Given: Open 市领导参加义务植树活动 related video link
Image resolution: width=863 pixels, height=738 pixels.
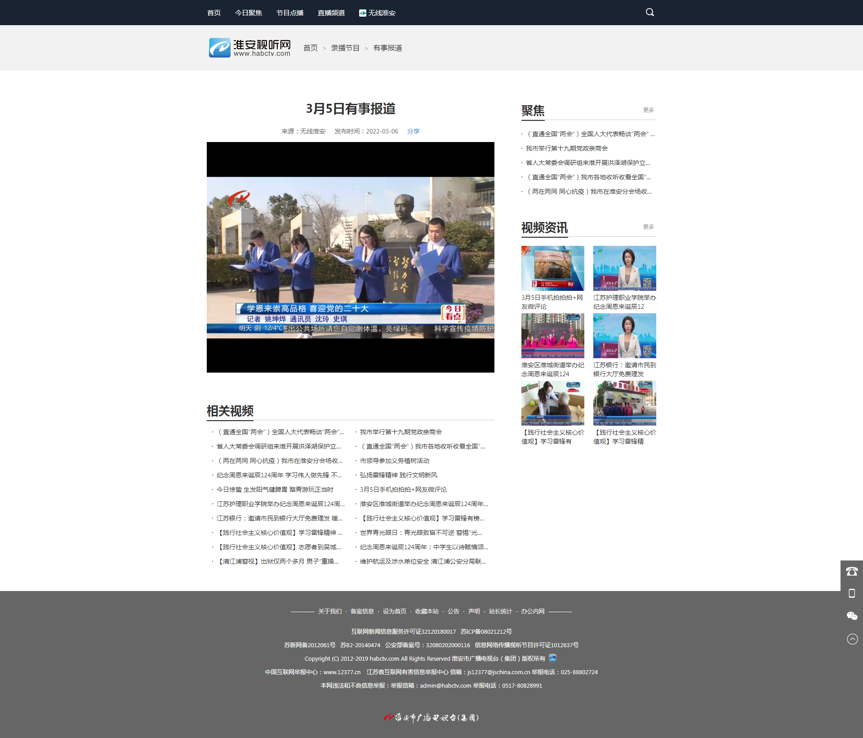Looking at the screenshot, I should point(394,461).
